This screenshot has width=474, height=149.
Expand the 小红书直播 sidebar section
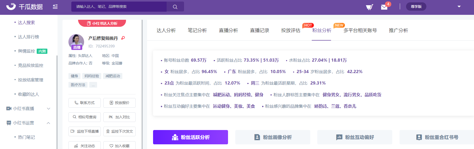pyautogui.click(x=48, y=108)
